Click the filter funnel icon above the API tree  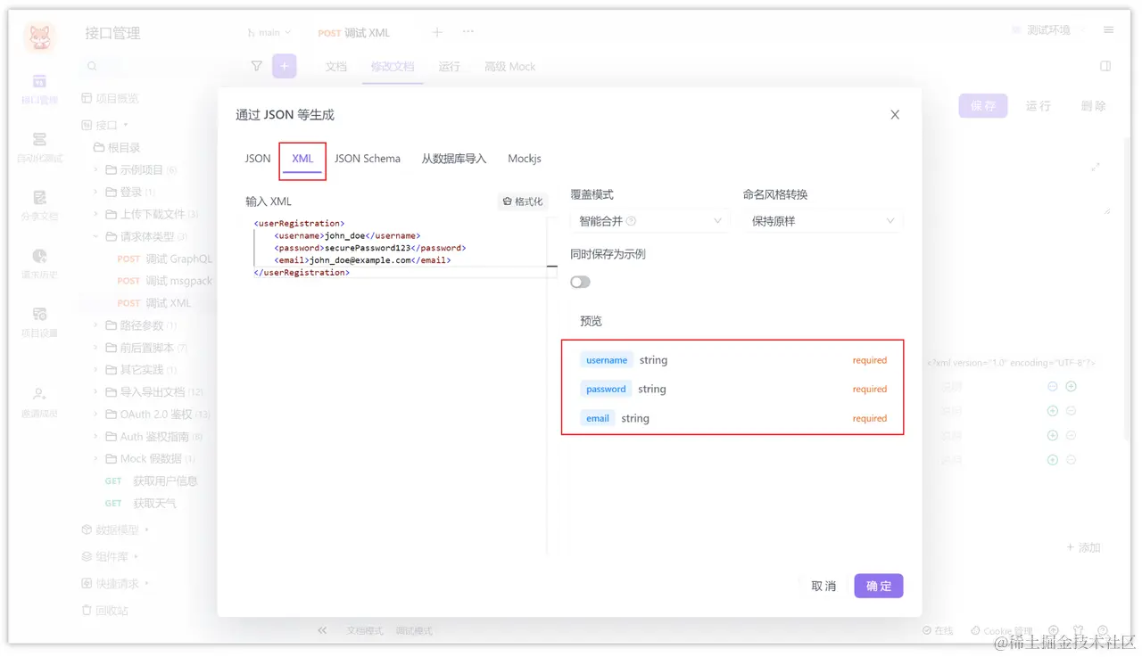pos(256,66)
